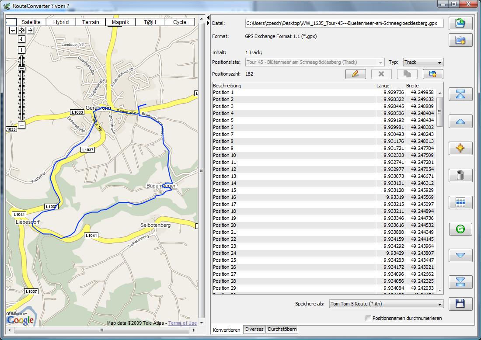481x340 pixels.
Task: Switch to the Diverses tab
Action: pos(254,329)
